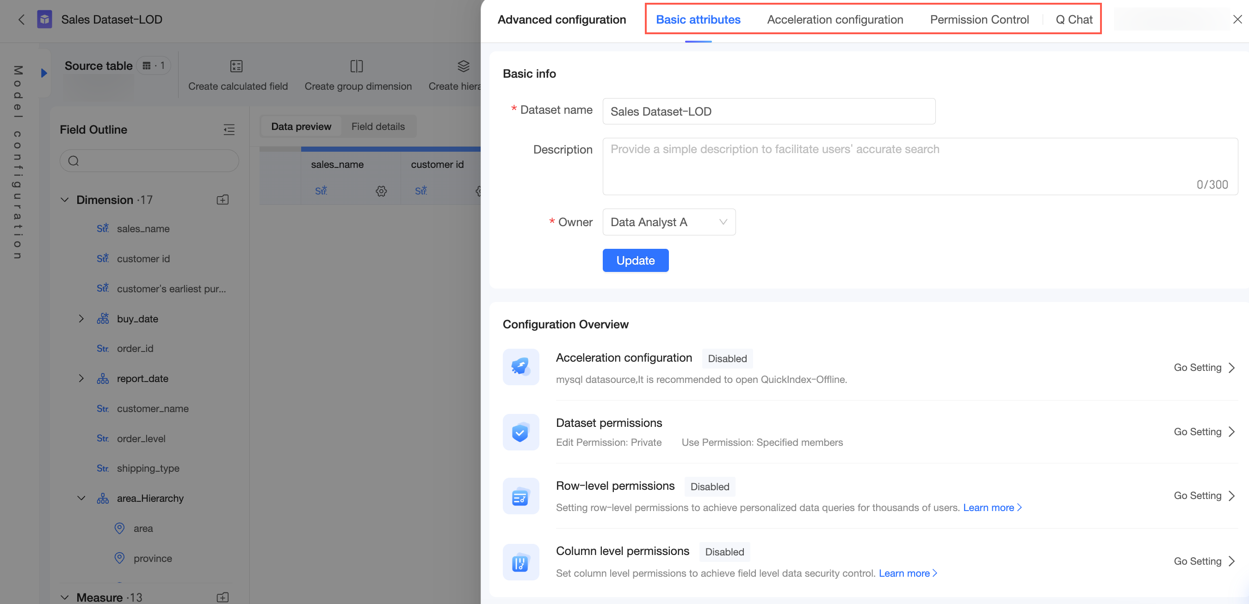Click the add folder icon beside Dimension

[x=223, y=200]
